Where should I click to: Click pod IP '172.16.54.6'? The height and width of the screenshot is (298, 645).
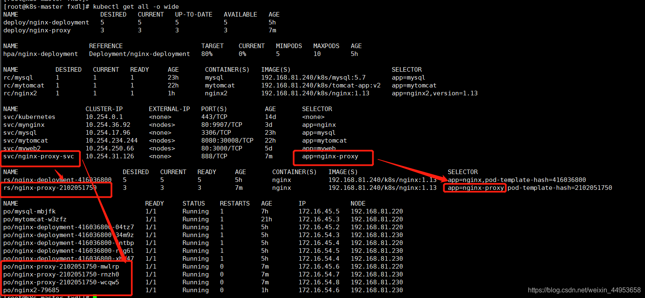tap(319, 290)
